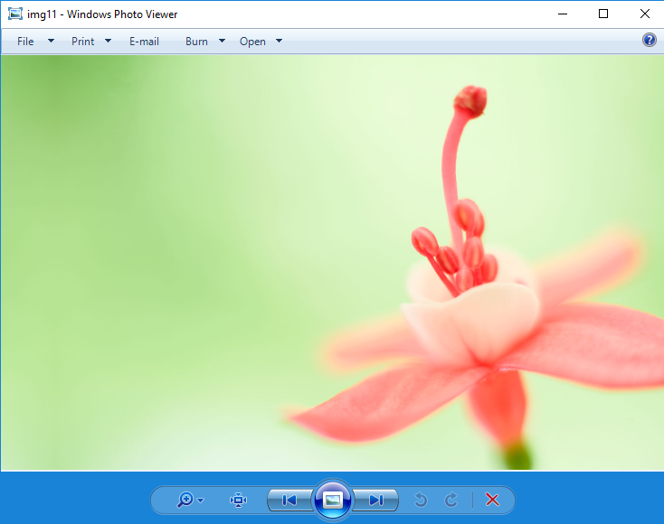Rotate the image clockwise
The height and width of the screenshot is (524, 664).
pos(451,500)
